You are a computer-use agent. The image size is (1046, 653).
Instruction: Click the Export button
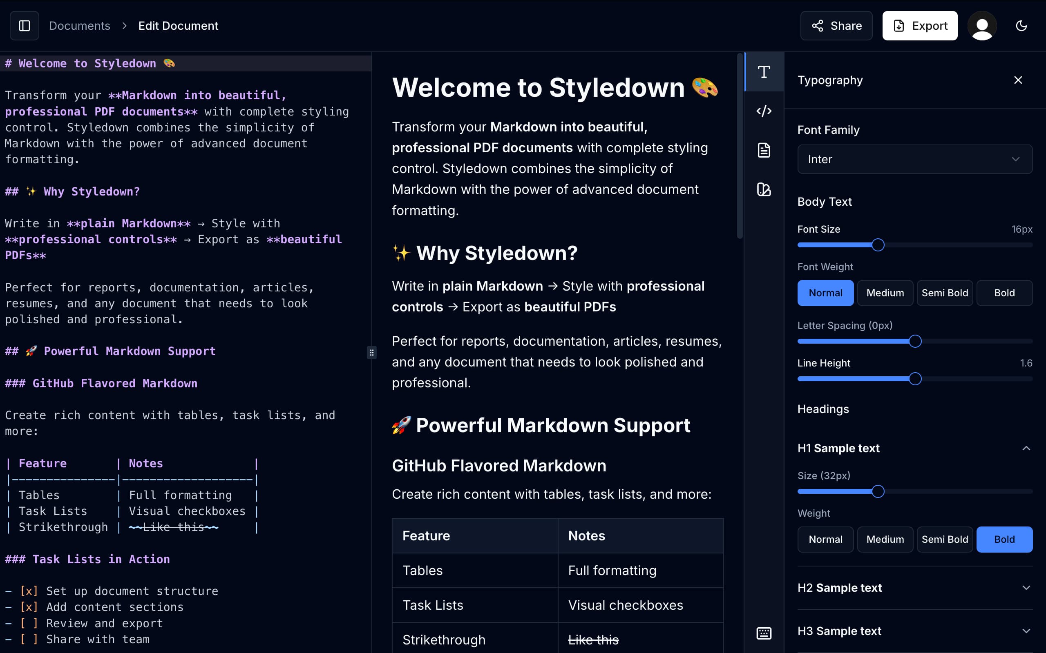tap(919, 26)
